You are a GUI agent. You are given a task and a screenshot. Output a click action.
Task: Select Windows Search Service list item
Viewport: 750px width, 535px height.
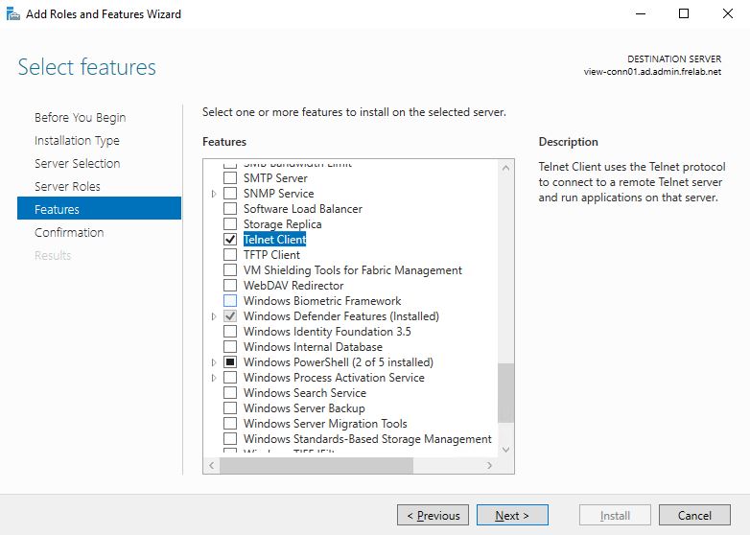[x=304, y=393]
